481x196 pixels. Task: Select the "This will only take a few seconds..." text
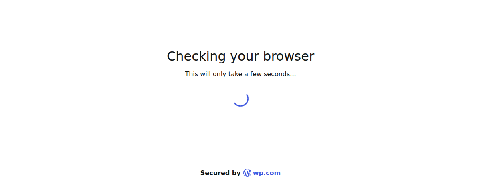pos(240,74)
